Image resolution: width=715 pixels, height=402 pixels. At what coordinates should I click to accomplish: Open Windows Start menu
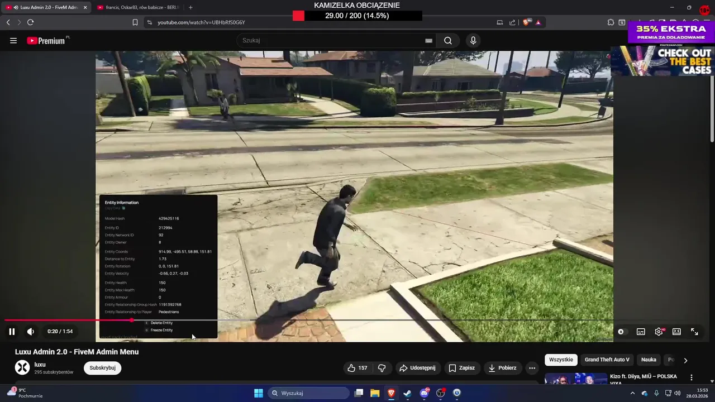[x=259, y=393]
